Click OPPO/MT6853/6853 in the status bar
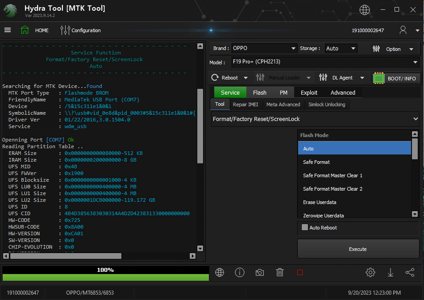Viewport: 424px width, 300px height. pos(90,293)
